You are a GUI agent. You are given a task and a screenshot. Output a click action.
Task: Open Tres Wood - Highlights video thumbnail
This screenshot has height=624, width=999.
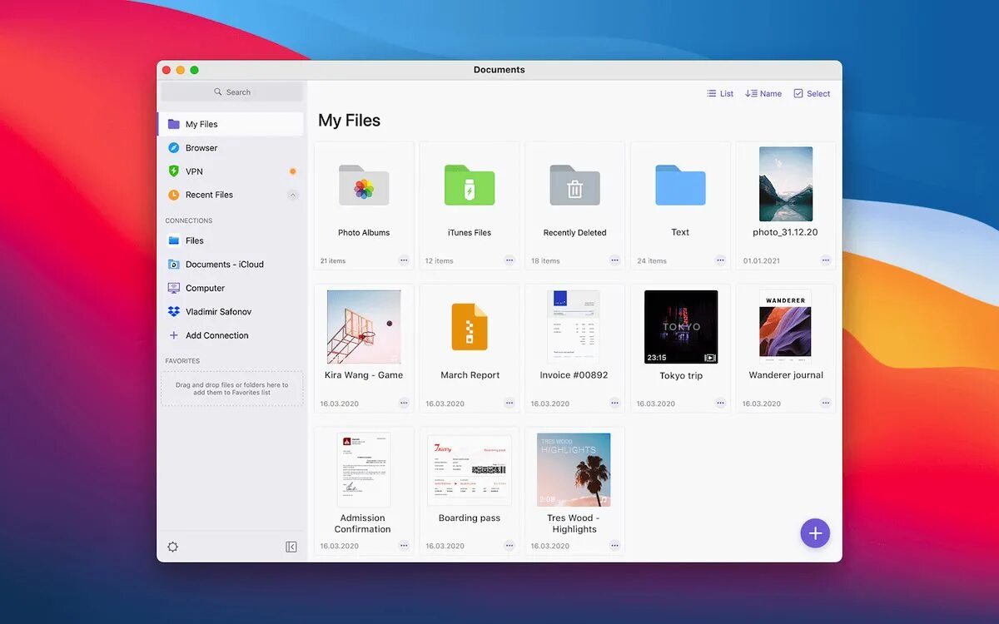[x=574, y=469]
